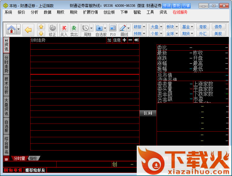Click the green 卖出 sell icon
The height and width of the screenshot is (176, 232).
pyautogui.click(x=74, y=28)
